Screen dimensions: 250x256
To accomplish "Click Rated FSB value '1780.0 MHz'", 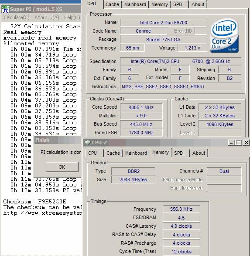I will coord(141,133).
